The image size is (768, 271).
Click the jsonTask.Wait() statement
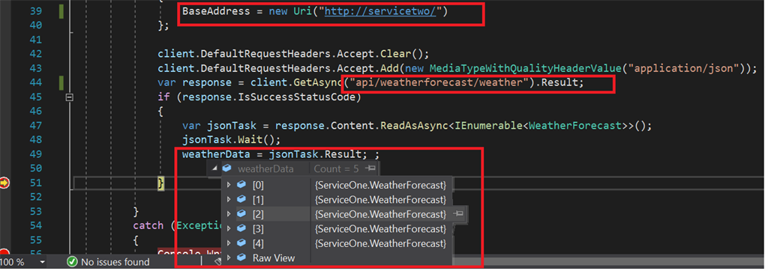point(231,140)
